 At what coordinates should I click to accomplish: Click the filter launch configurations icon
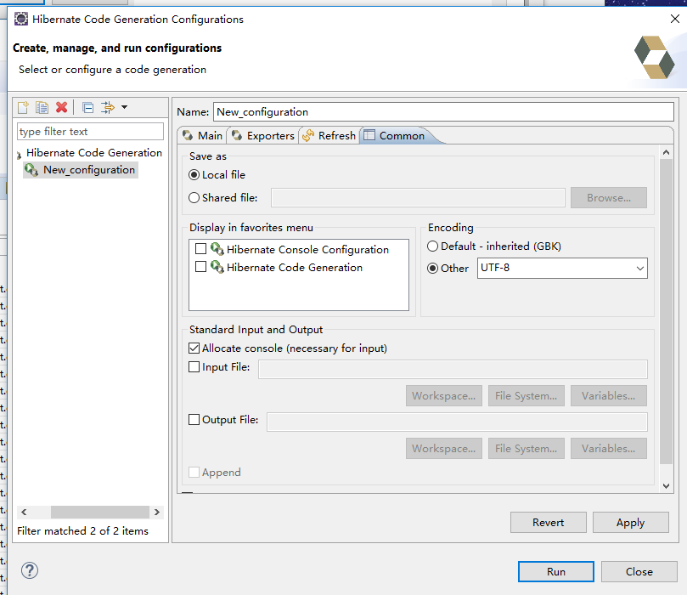107,107
